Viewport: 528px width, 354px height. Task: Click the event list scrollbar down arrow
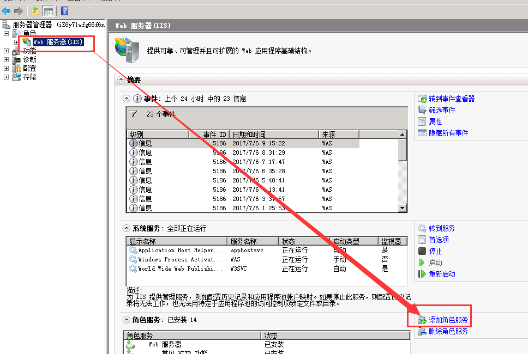[402, 208]
